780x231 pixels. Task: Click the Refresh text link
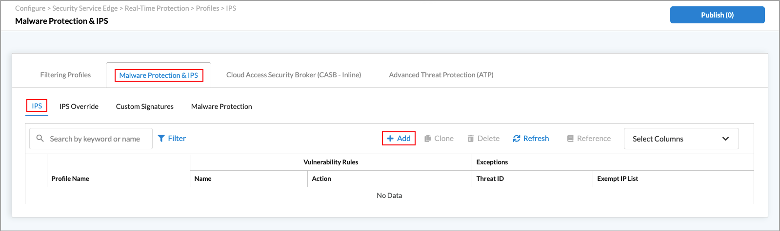coord(536,139)
